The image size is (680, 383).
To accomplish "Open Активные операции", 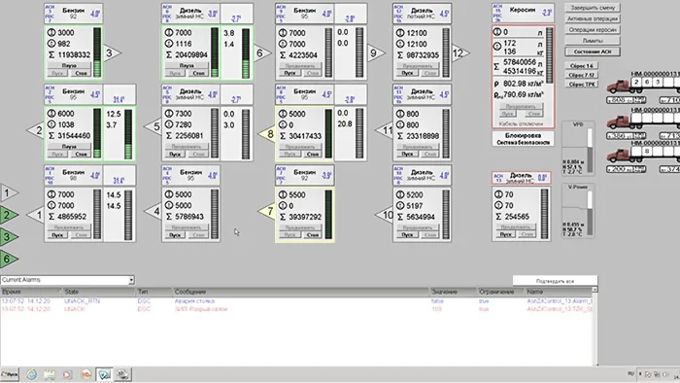I will coord(593,18).
